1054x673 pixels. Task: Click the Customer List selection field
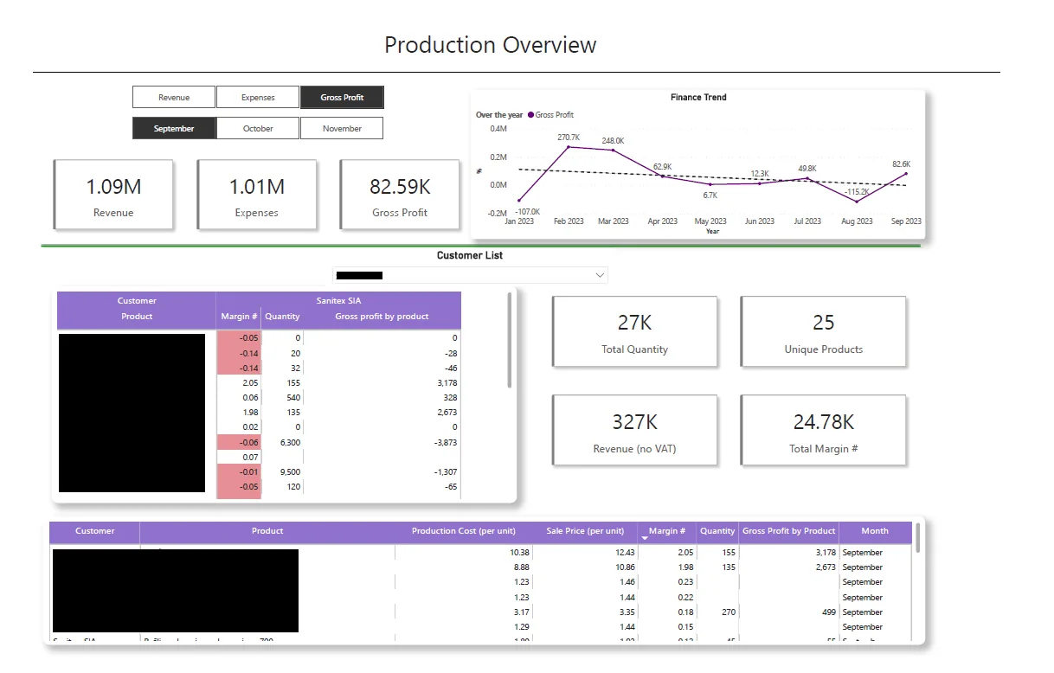[x=471, y=275]
